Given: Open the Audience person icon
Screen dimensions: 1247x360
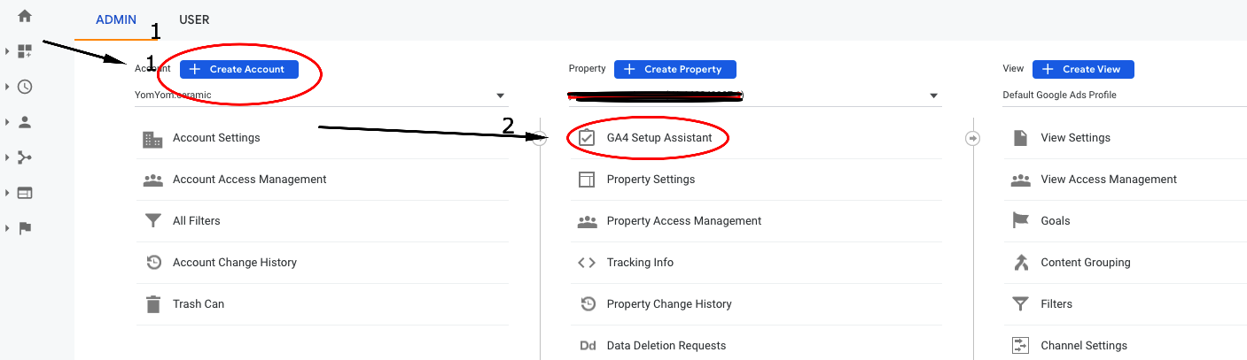Looking at the screenshot, I should pyautogui.click(x=25, y=122).
